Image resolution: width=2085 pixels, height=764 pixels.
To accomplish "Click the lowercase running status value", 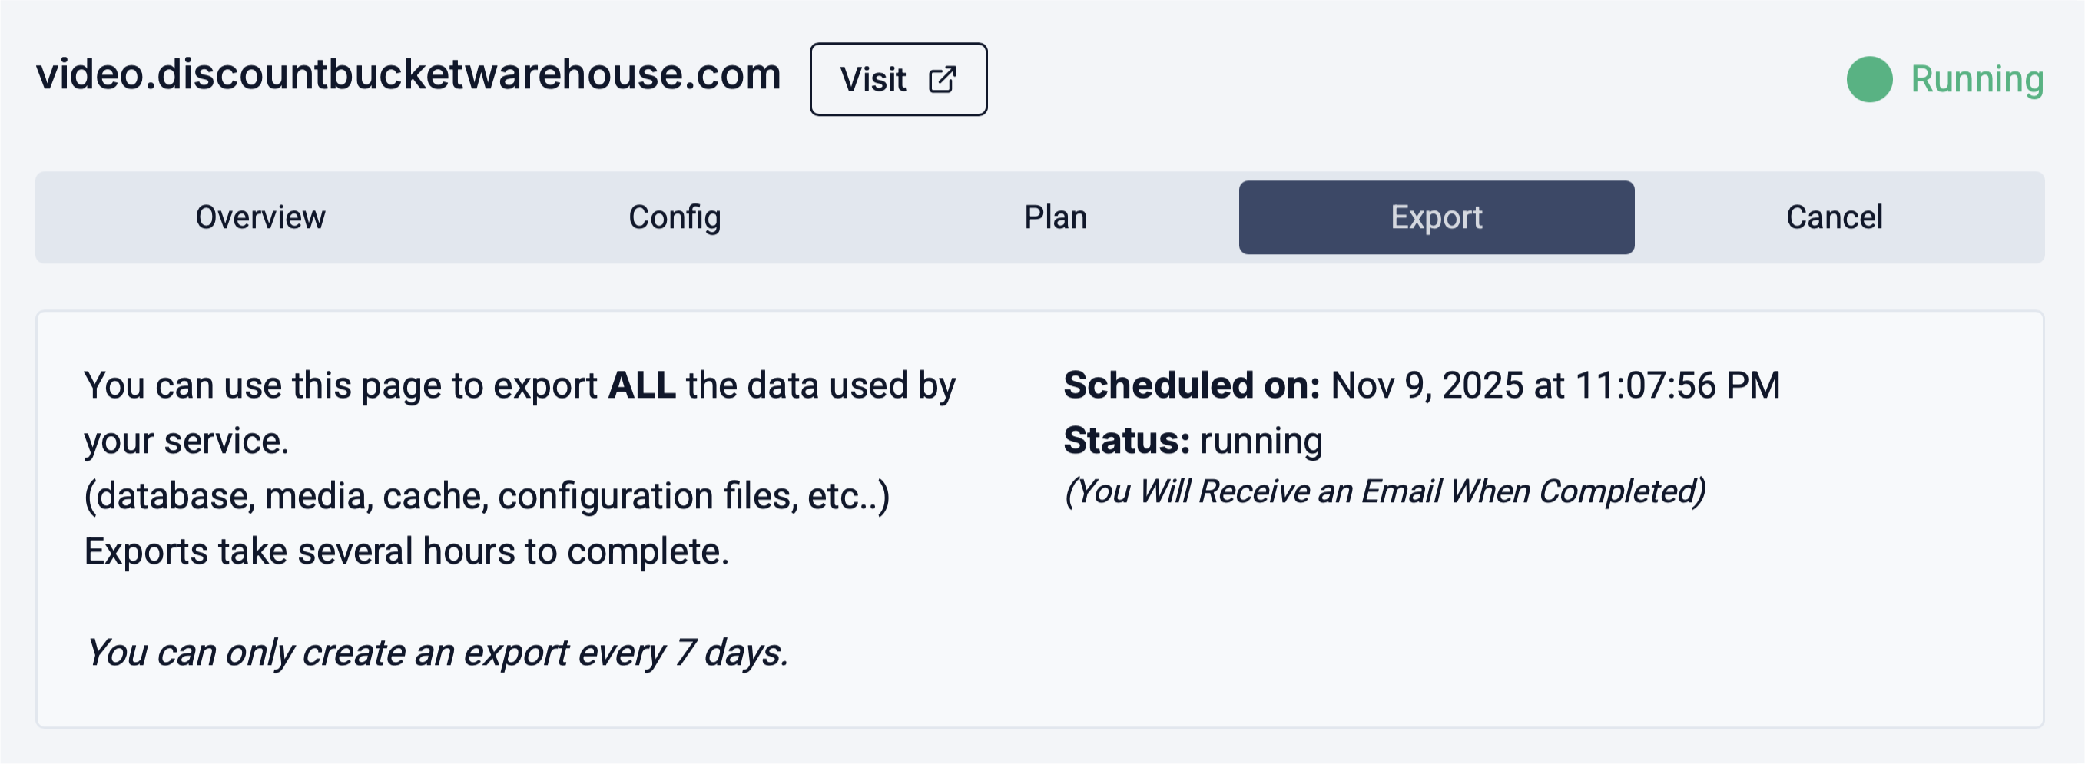I will point(1261,441).
